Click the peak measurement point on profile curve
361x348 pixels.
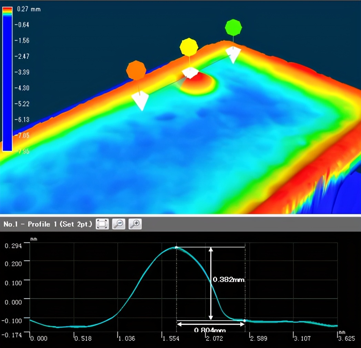point(176,247)
